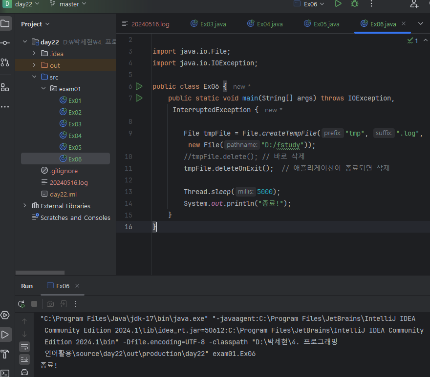This screenshot has height=377, width=430.
Task: Open the Commit tool window icon
Action: [5, 43]
